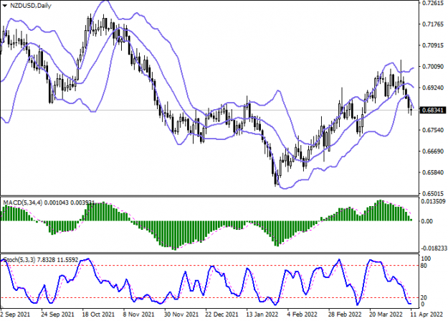Click the MACD scale value -0.018233
448x321 pixels.
tap(434, 248)
